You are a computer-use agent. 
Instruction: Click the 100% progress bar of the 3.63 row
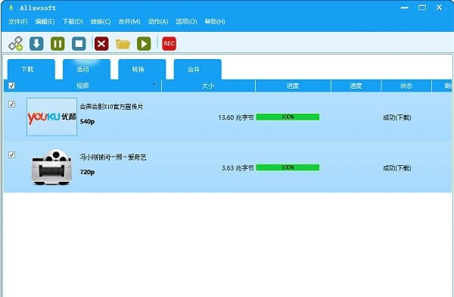coord(288,167)
